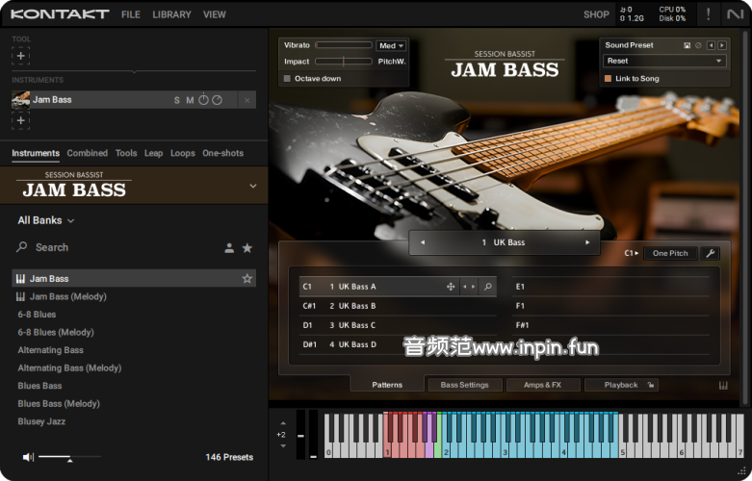Show user presets with the person icon
This screenshot has width=752, height=481.
[x=229, y=248]
